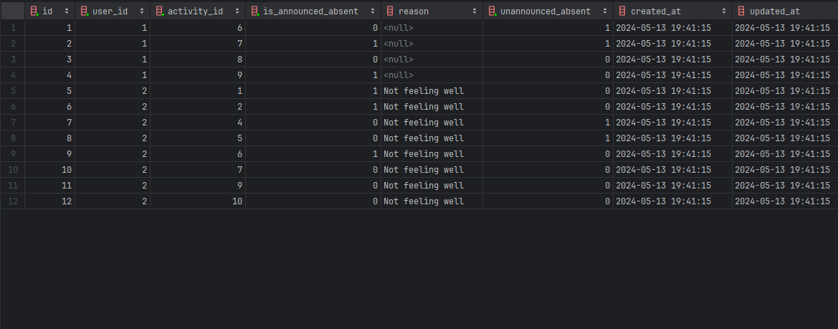Screen dimensions: 838x329
Task: Click the top-left corner select-all cell
Action: coord(12,11)
